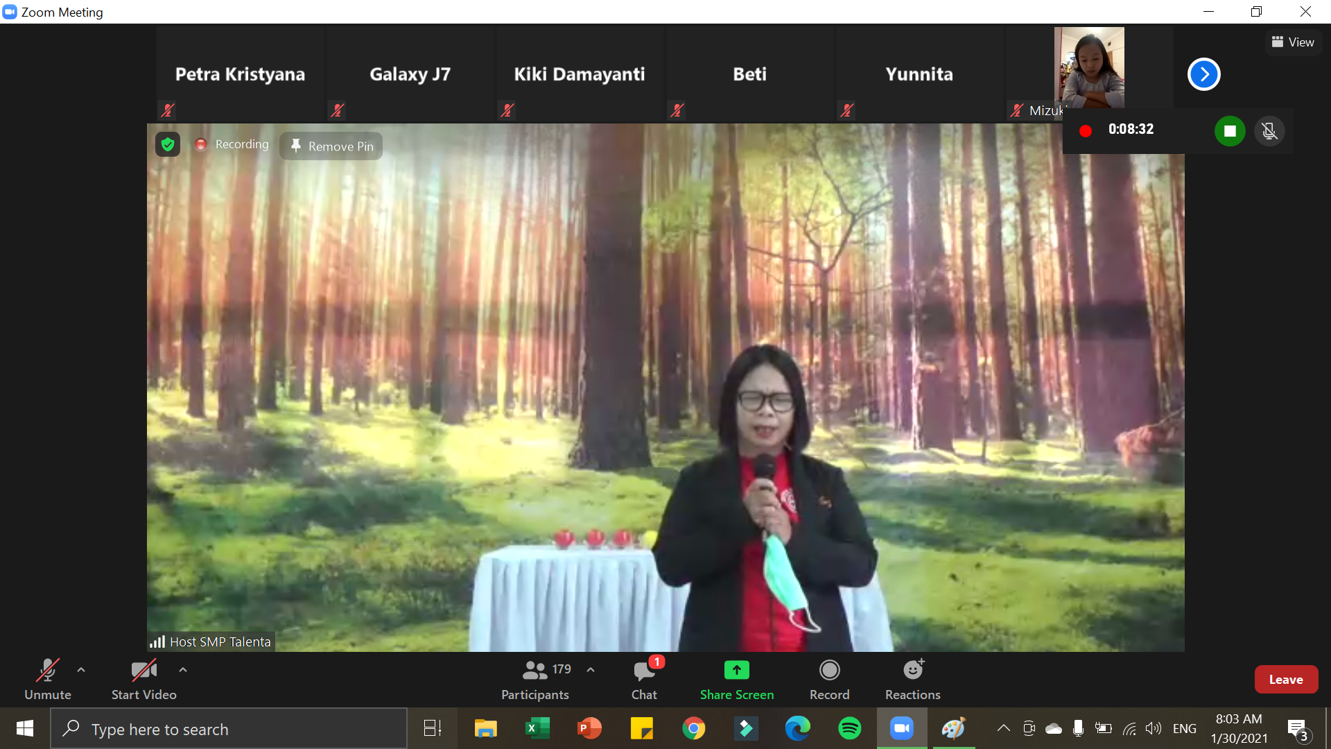Open the Participants panel
The height and width of the screenshot is (749, 1331).
point(535,679)
